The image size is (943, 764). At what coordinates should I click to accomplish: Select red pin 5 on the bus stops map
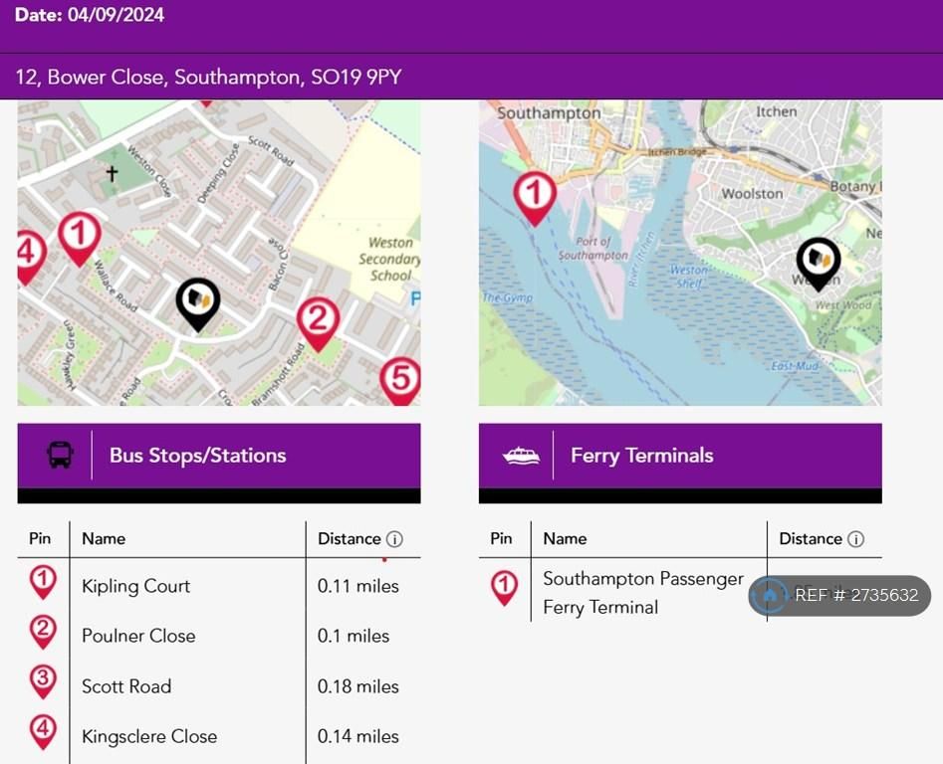(x=400, y=379)
